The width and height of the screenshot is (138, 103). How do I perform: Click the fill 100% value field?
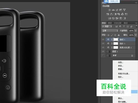click(x=131, y=35)
